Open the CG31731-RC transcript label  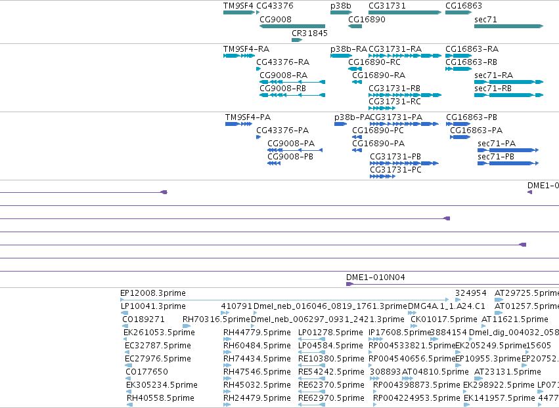(x=395, y=102)
